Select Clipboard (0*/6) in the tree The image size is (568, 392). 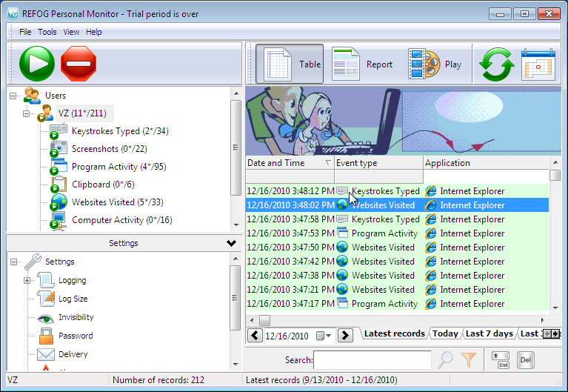pos(103,185)
